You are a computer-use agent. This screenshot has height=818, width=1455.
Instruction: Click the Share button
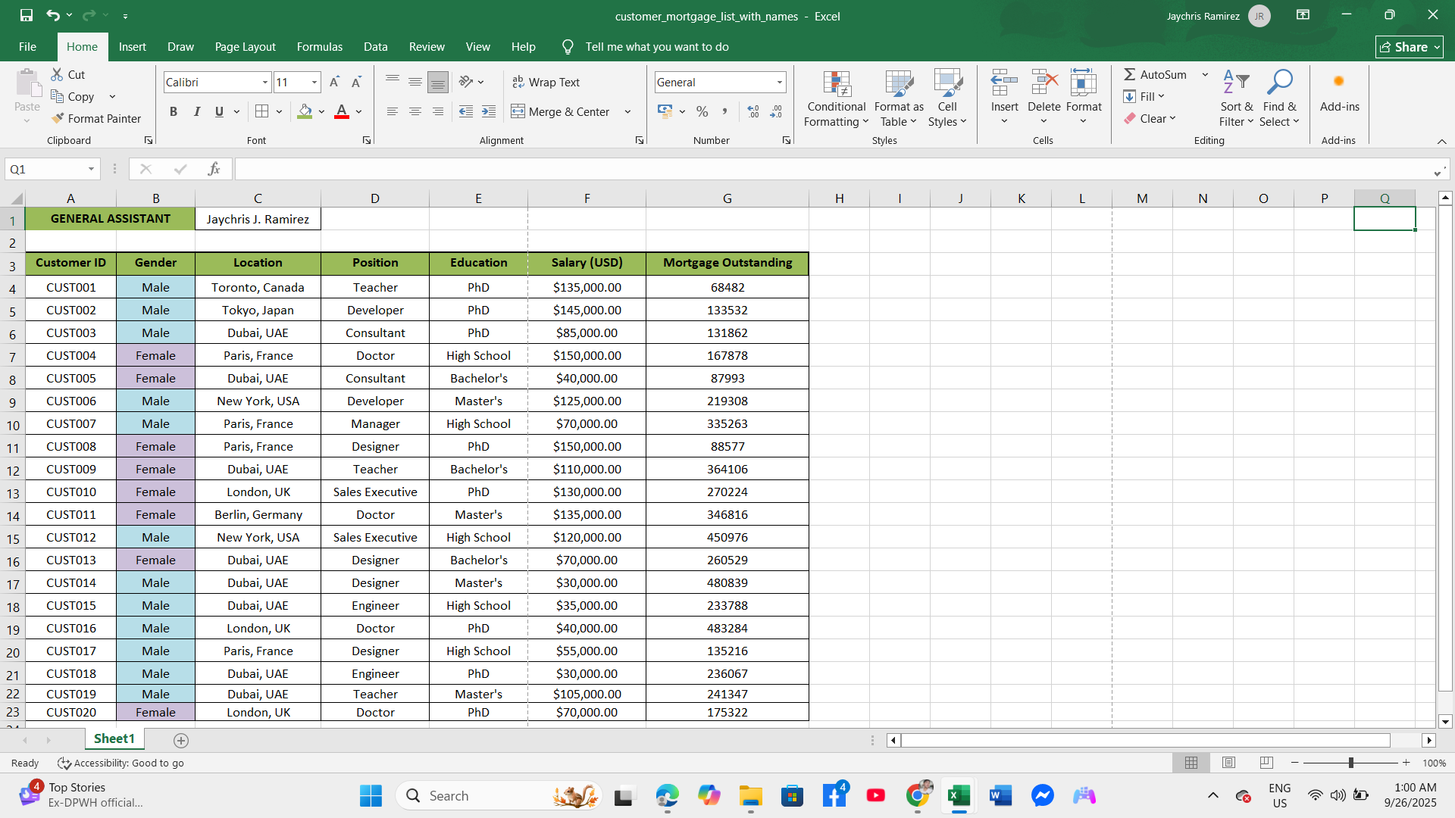pos(1409,47)
